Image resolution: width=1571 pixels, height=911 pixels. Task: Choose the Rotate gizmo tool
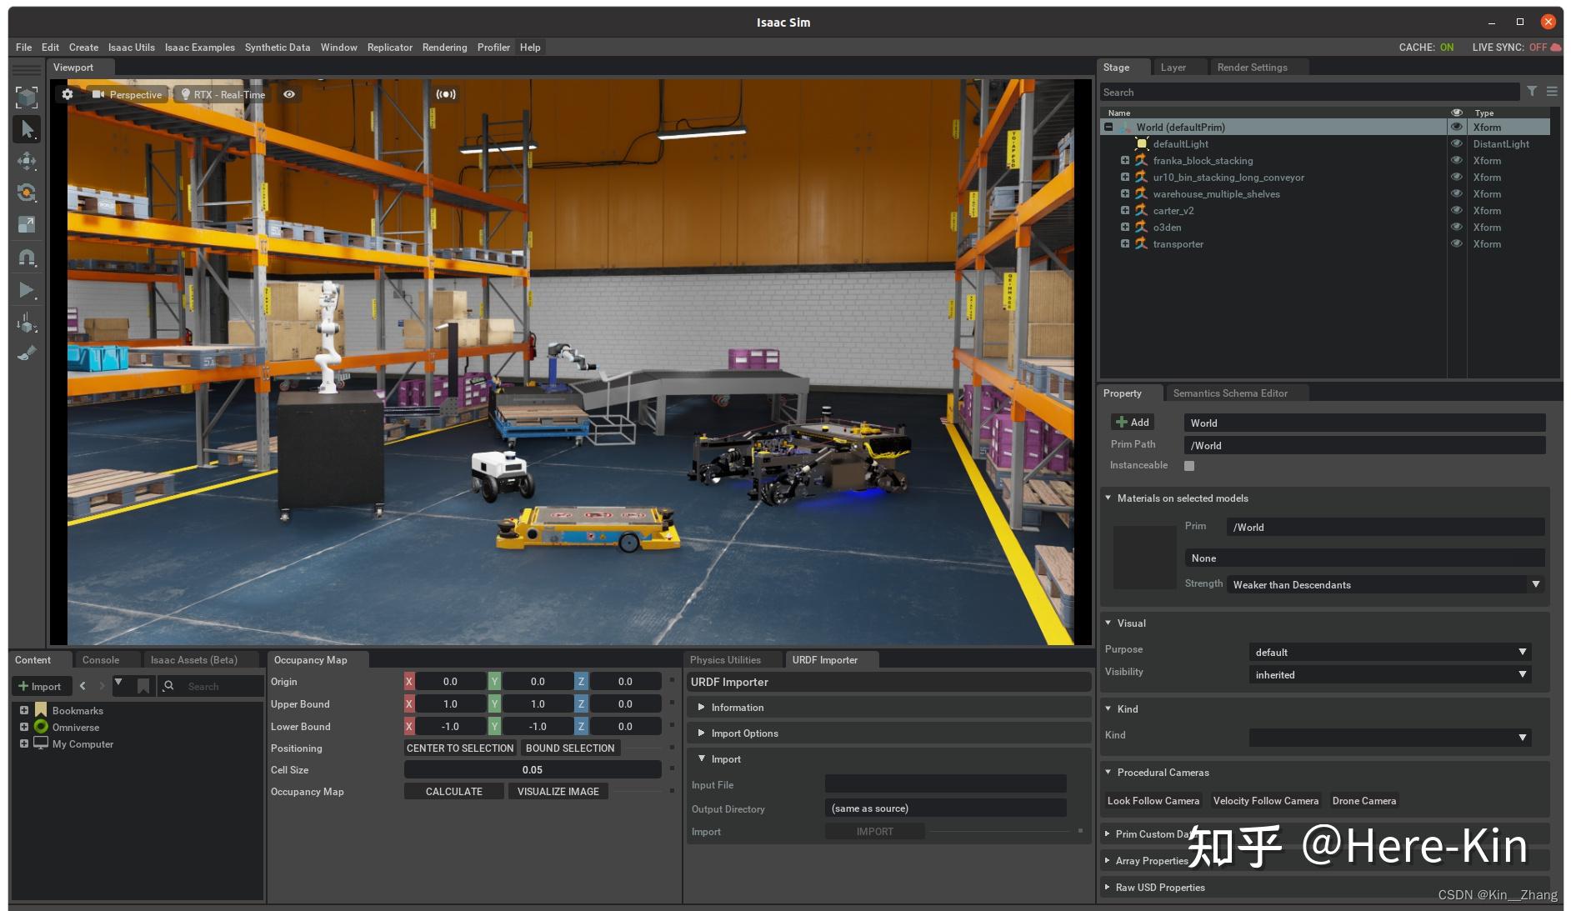(x=27, y=193)
